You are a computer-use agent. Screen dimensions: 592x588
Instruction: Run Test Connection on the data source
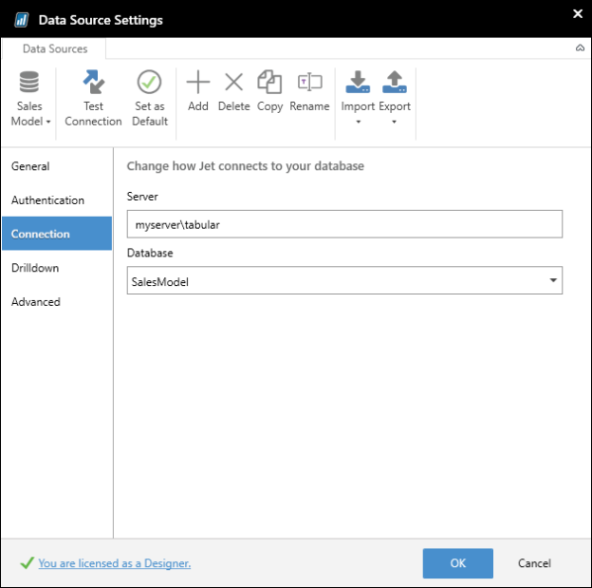[93, 98]
